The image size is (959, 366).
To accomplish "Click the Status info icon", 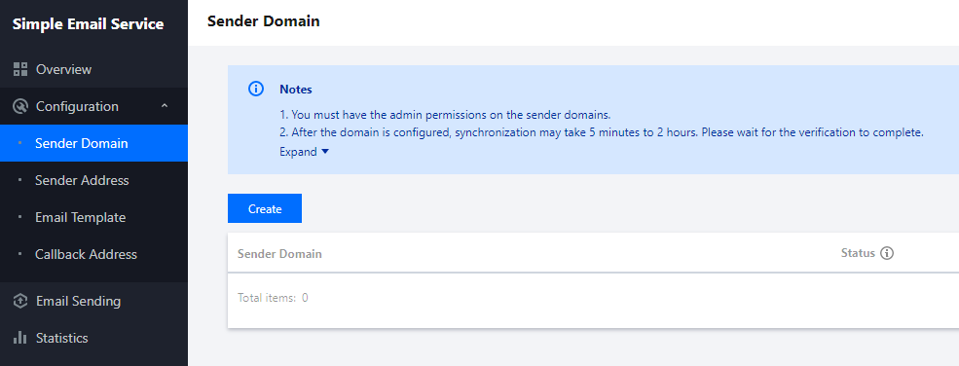I will coord(887,253).
